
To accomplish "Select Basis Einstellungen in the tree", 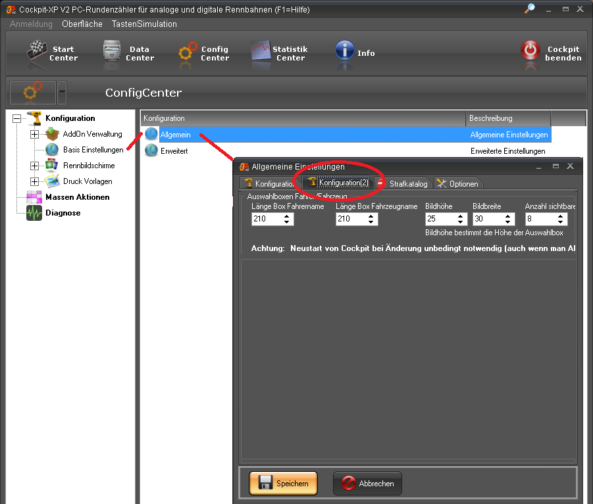I will pyautogui.click(x=93, y=150).
